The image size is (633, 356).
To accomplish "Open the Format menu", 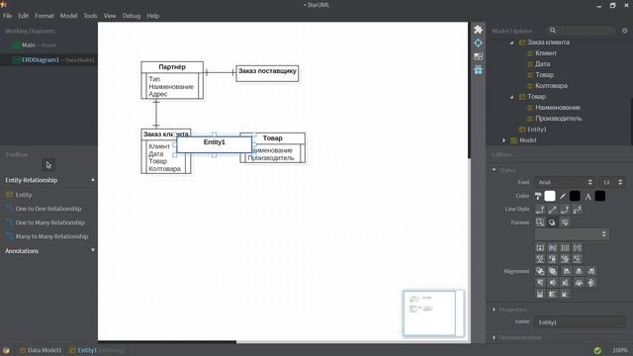I will (x=44, y=16).
